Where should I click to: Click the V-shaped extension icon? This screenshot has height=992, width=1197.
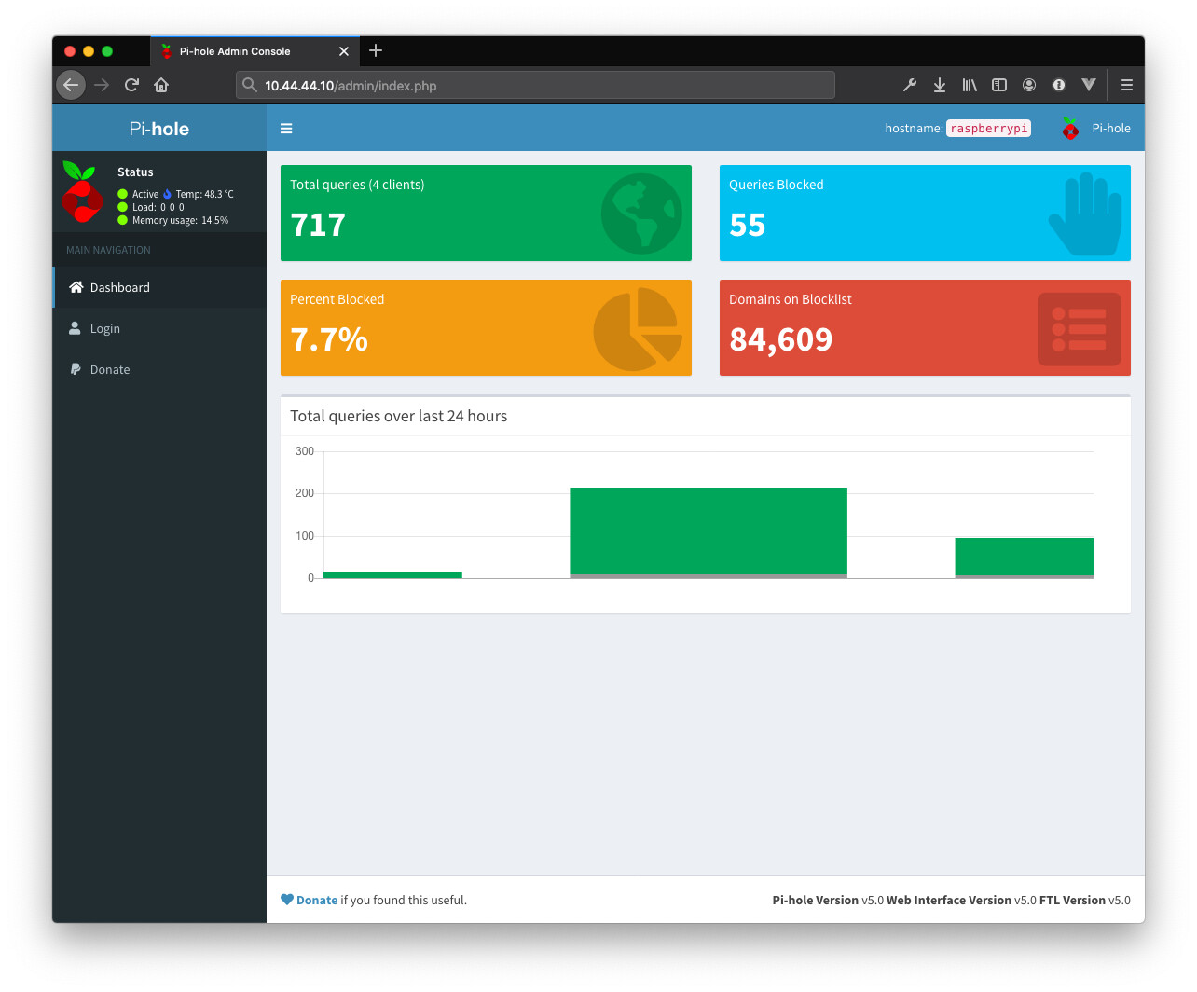[x=1089, y=85]
